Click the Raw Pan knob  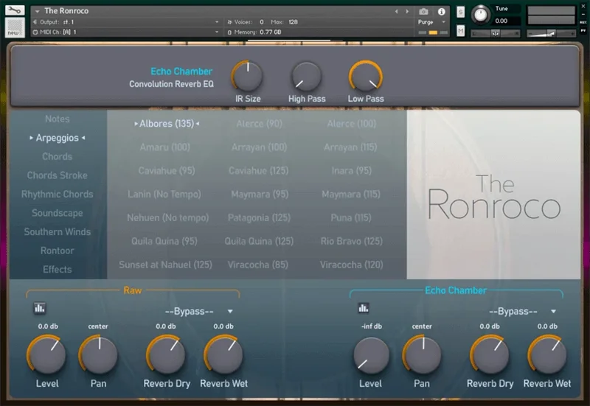pos(99,355)
